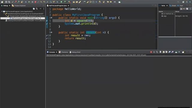The height and width of the screenshot is (108, 192).
Task: Click 'package helloWorld;' on line 1
Action: tap(67, 9)
